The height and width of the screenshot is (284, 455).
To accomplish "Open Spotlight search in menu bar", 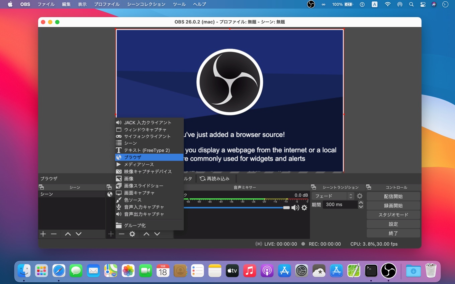I will coord(411,4).
